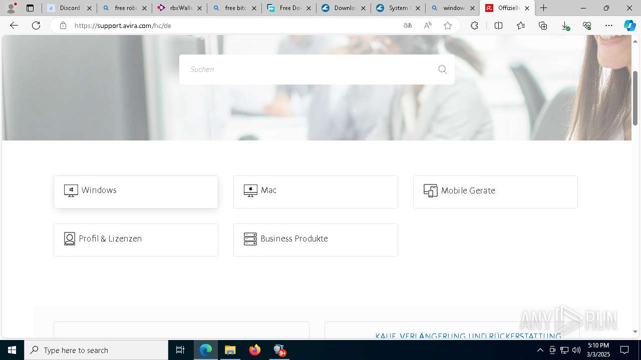641x360 pixels.
Task: Switch to the free robux search tab
Action: 124,8
